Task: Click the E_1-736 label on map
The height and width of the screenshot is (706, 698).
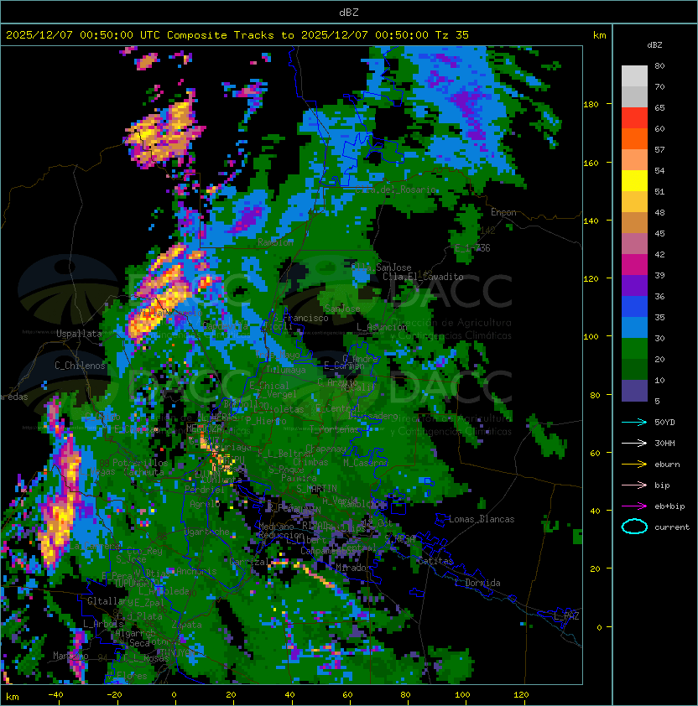Action: (x=472, y=248)
